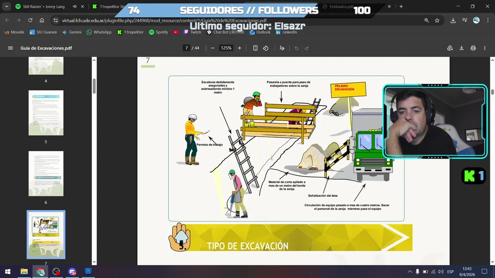Open Chrome profile avatar
Screen dimensions: 495x278
click(x=476, y=20)
